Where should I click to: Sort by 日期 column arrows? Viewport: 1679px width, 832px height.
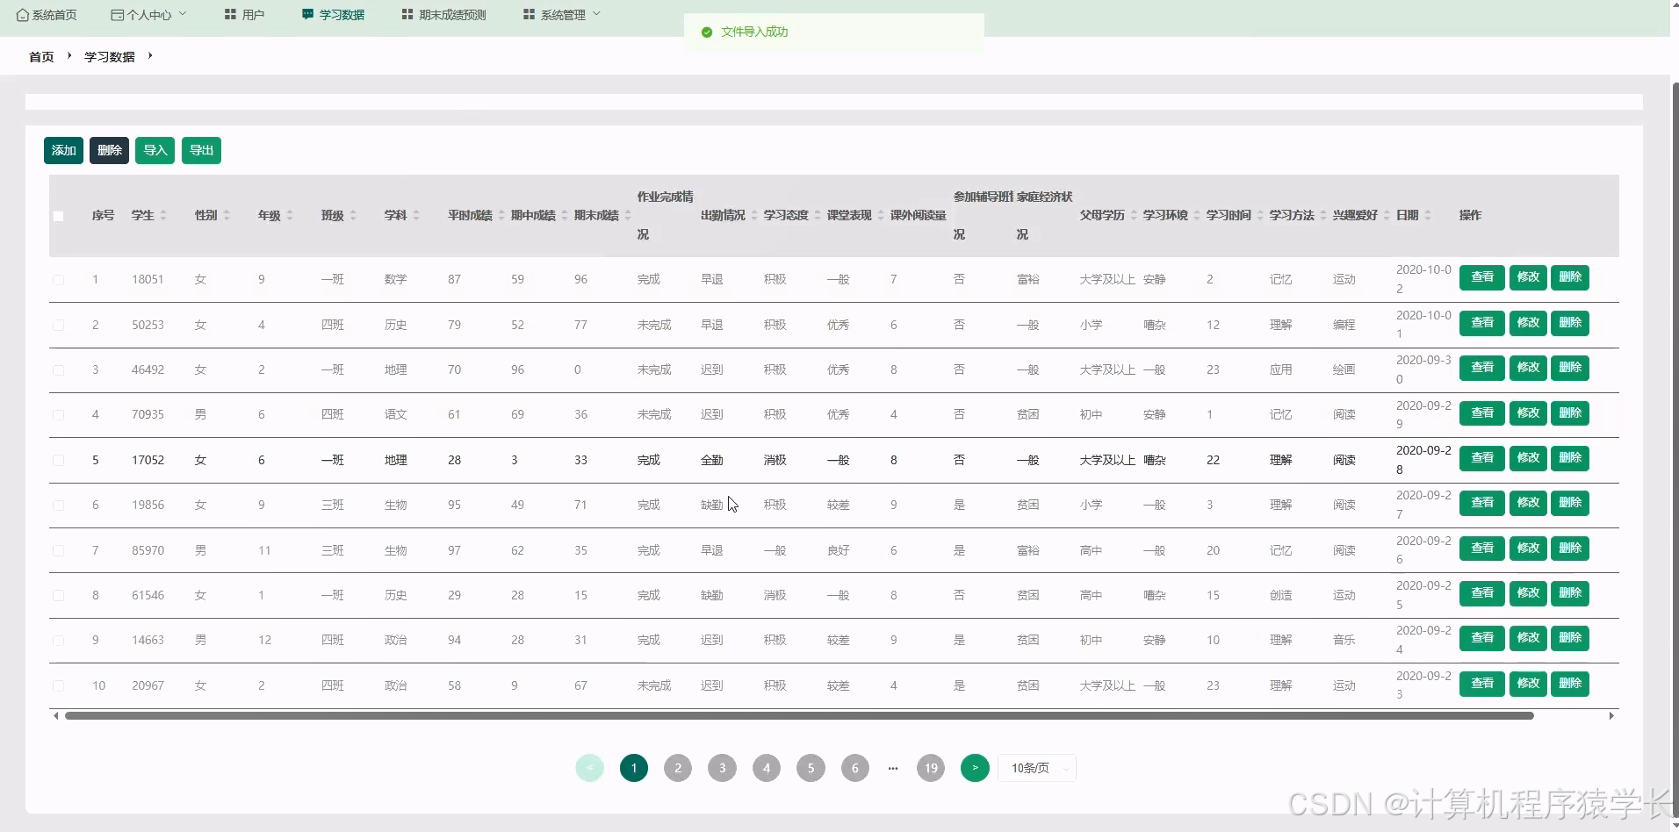coord(1428,215)
